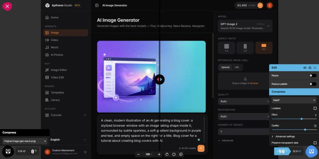Screen dimensions: 319x159
Task: Open Library in the sidebar
Action: coord(65,100)
